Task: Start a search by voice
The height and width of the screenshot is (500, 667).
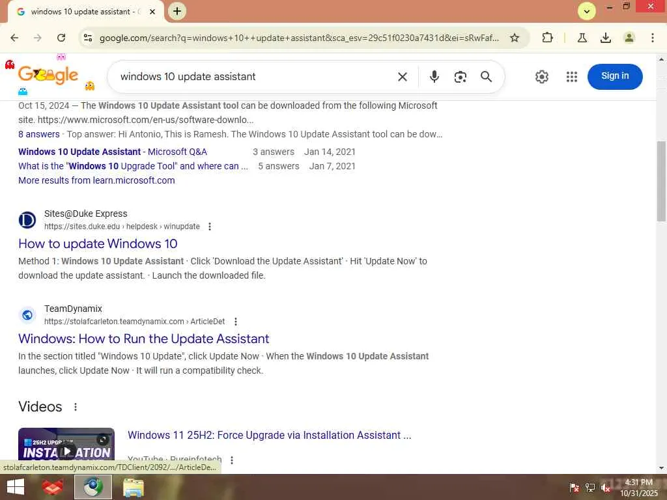Action: 434,77
